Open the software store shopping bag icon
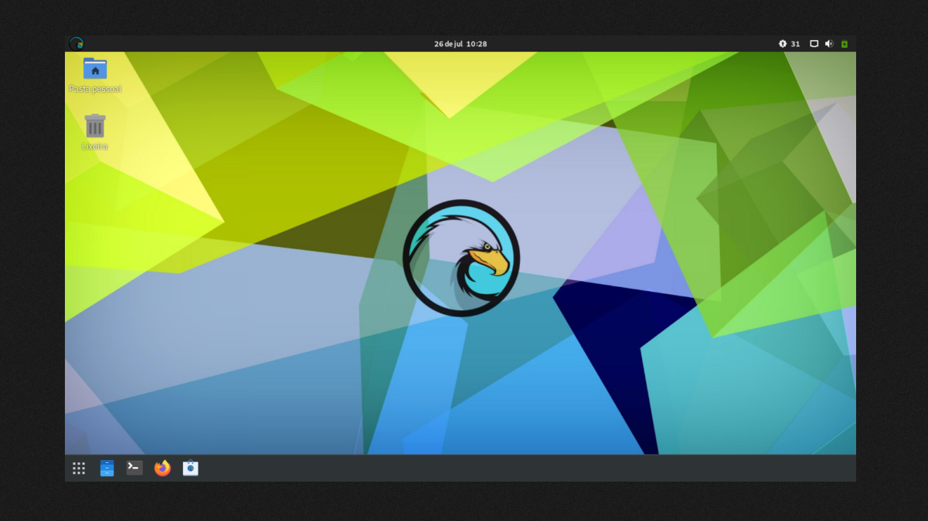 pyautogui.click(x=190, y=469)
